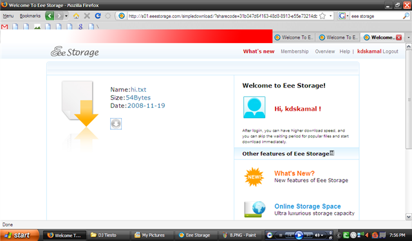This screenshot has width=412, height=241.
Task: Expand the address bar URL dropdown
Action: [x=330, y=16]
